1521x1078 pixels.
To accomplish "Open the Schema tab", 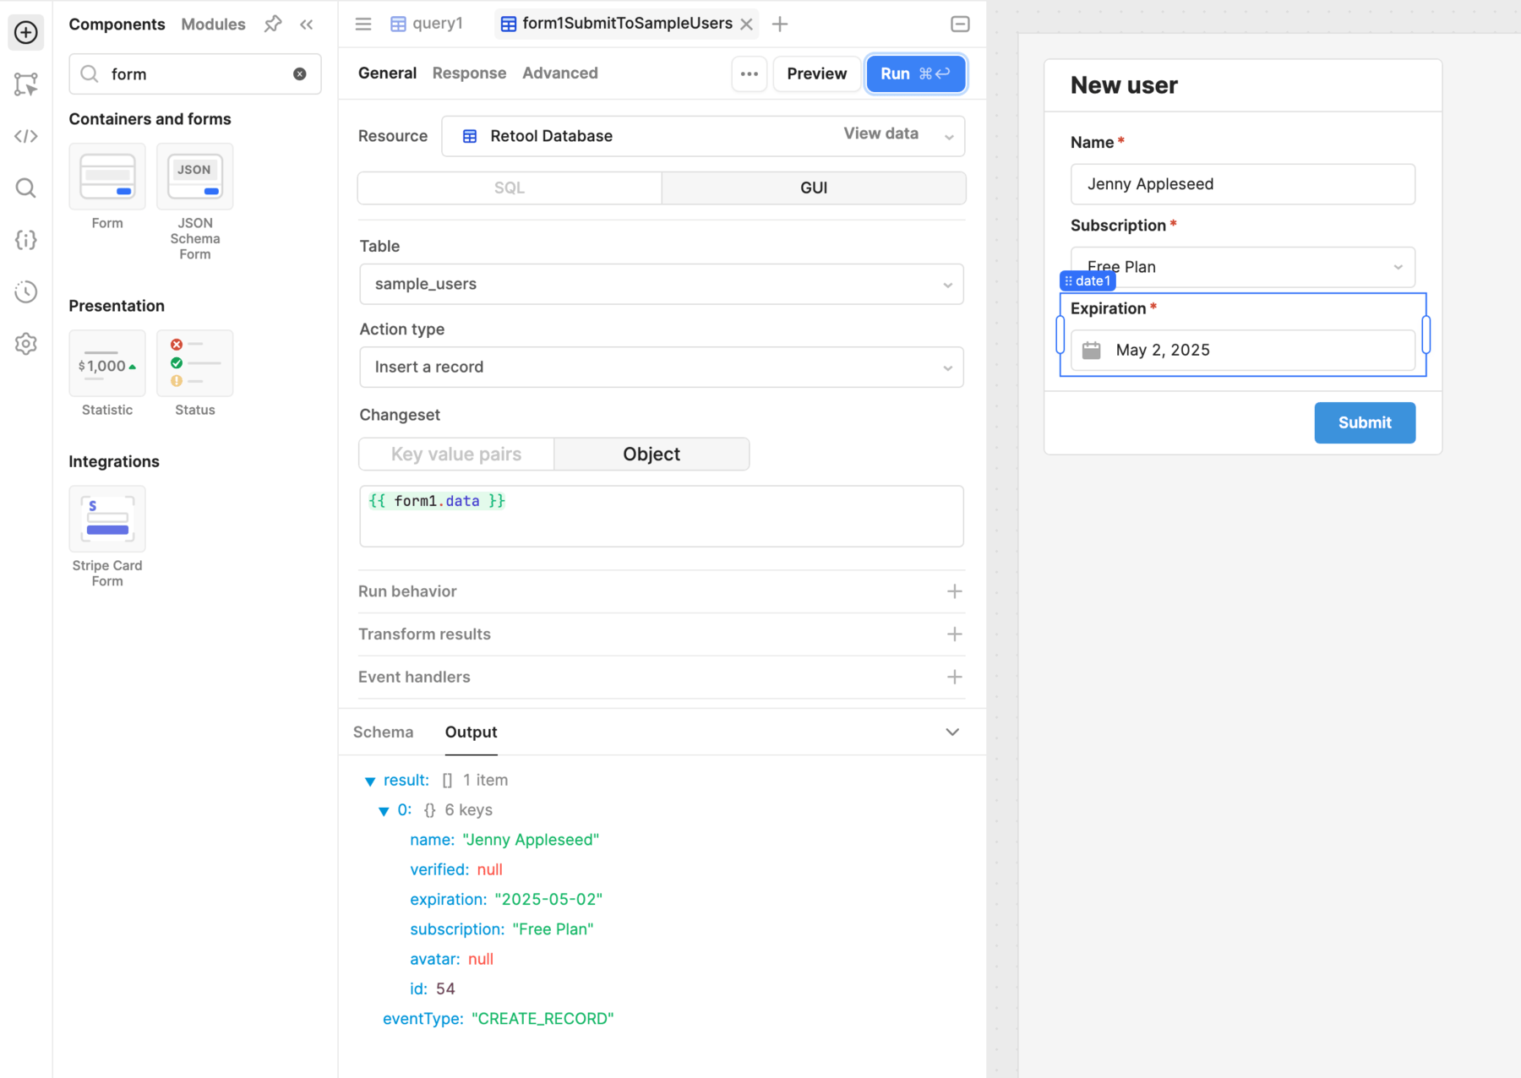I will [x=384, y=732].
